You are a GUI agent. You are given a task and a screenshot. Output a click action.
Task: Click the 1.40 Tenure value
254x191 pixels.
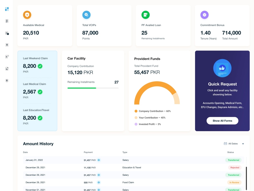[x=205, y=33]
